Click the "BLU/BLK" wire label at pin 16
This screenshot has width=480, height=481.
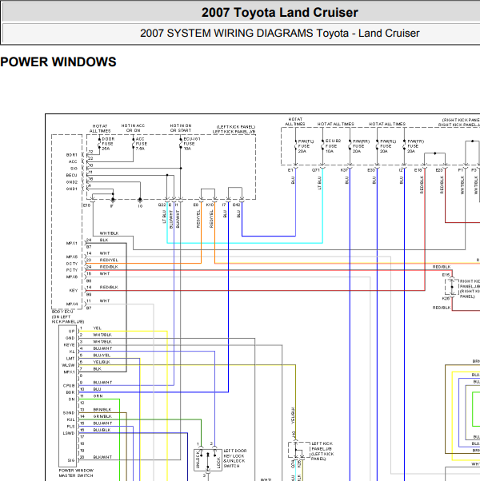point(102,430)
